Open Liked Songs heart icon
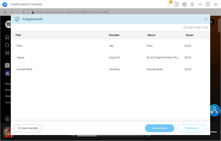This screenshot has height=141, width=221. [7, 73]
